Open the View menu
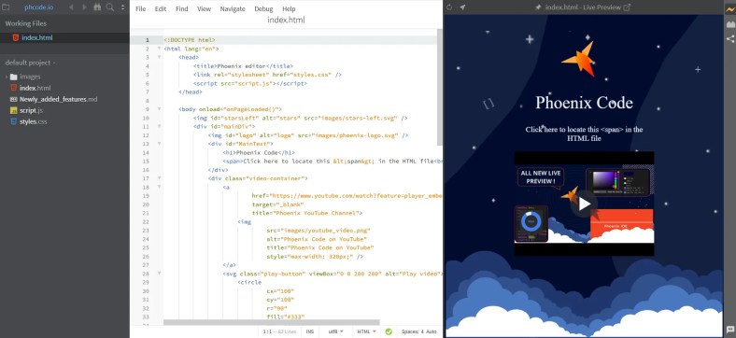The width and height of the screenshot is (736, 338). pos(204,9)
